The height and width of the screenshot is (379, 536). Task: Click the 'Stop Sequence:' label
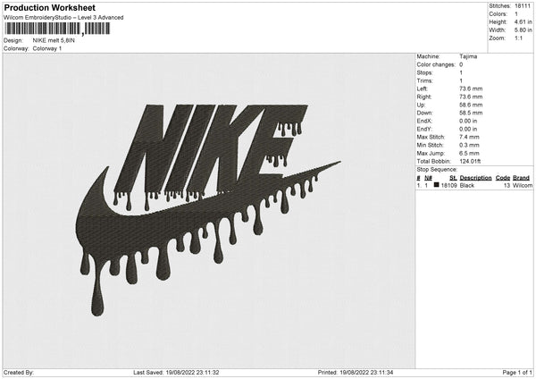click(x=437, y=169)
